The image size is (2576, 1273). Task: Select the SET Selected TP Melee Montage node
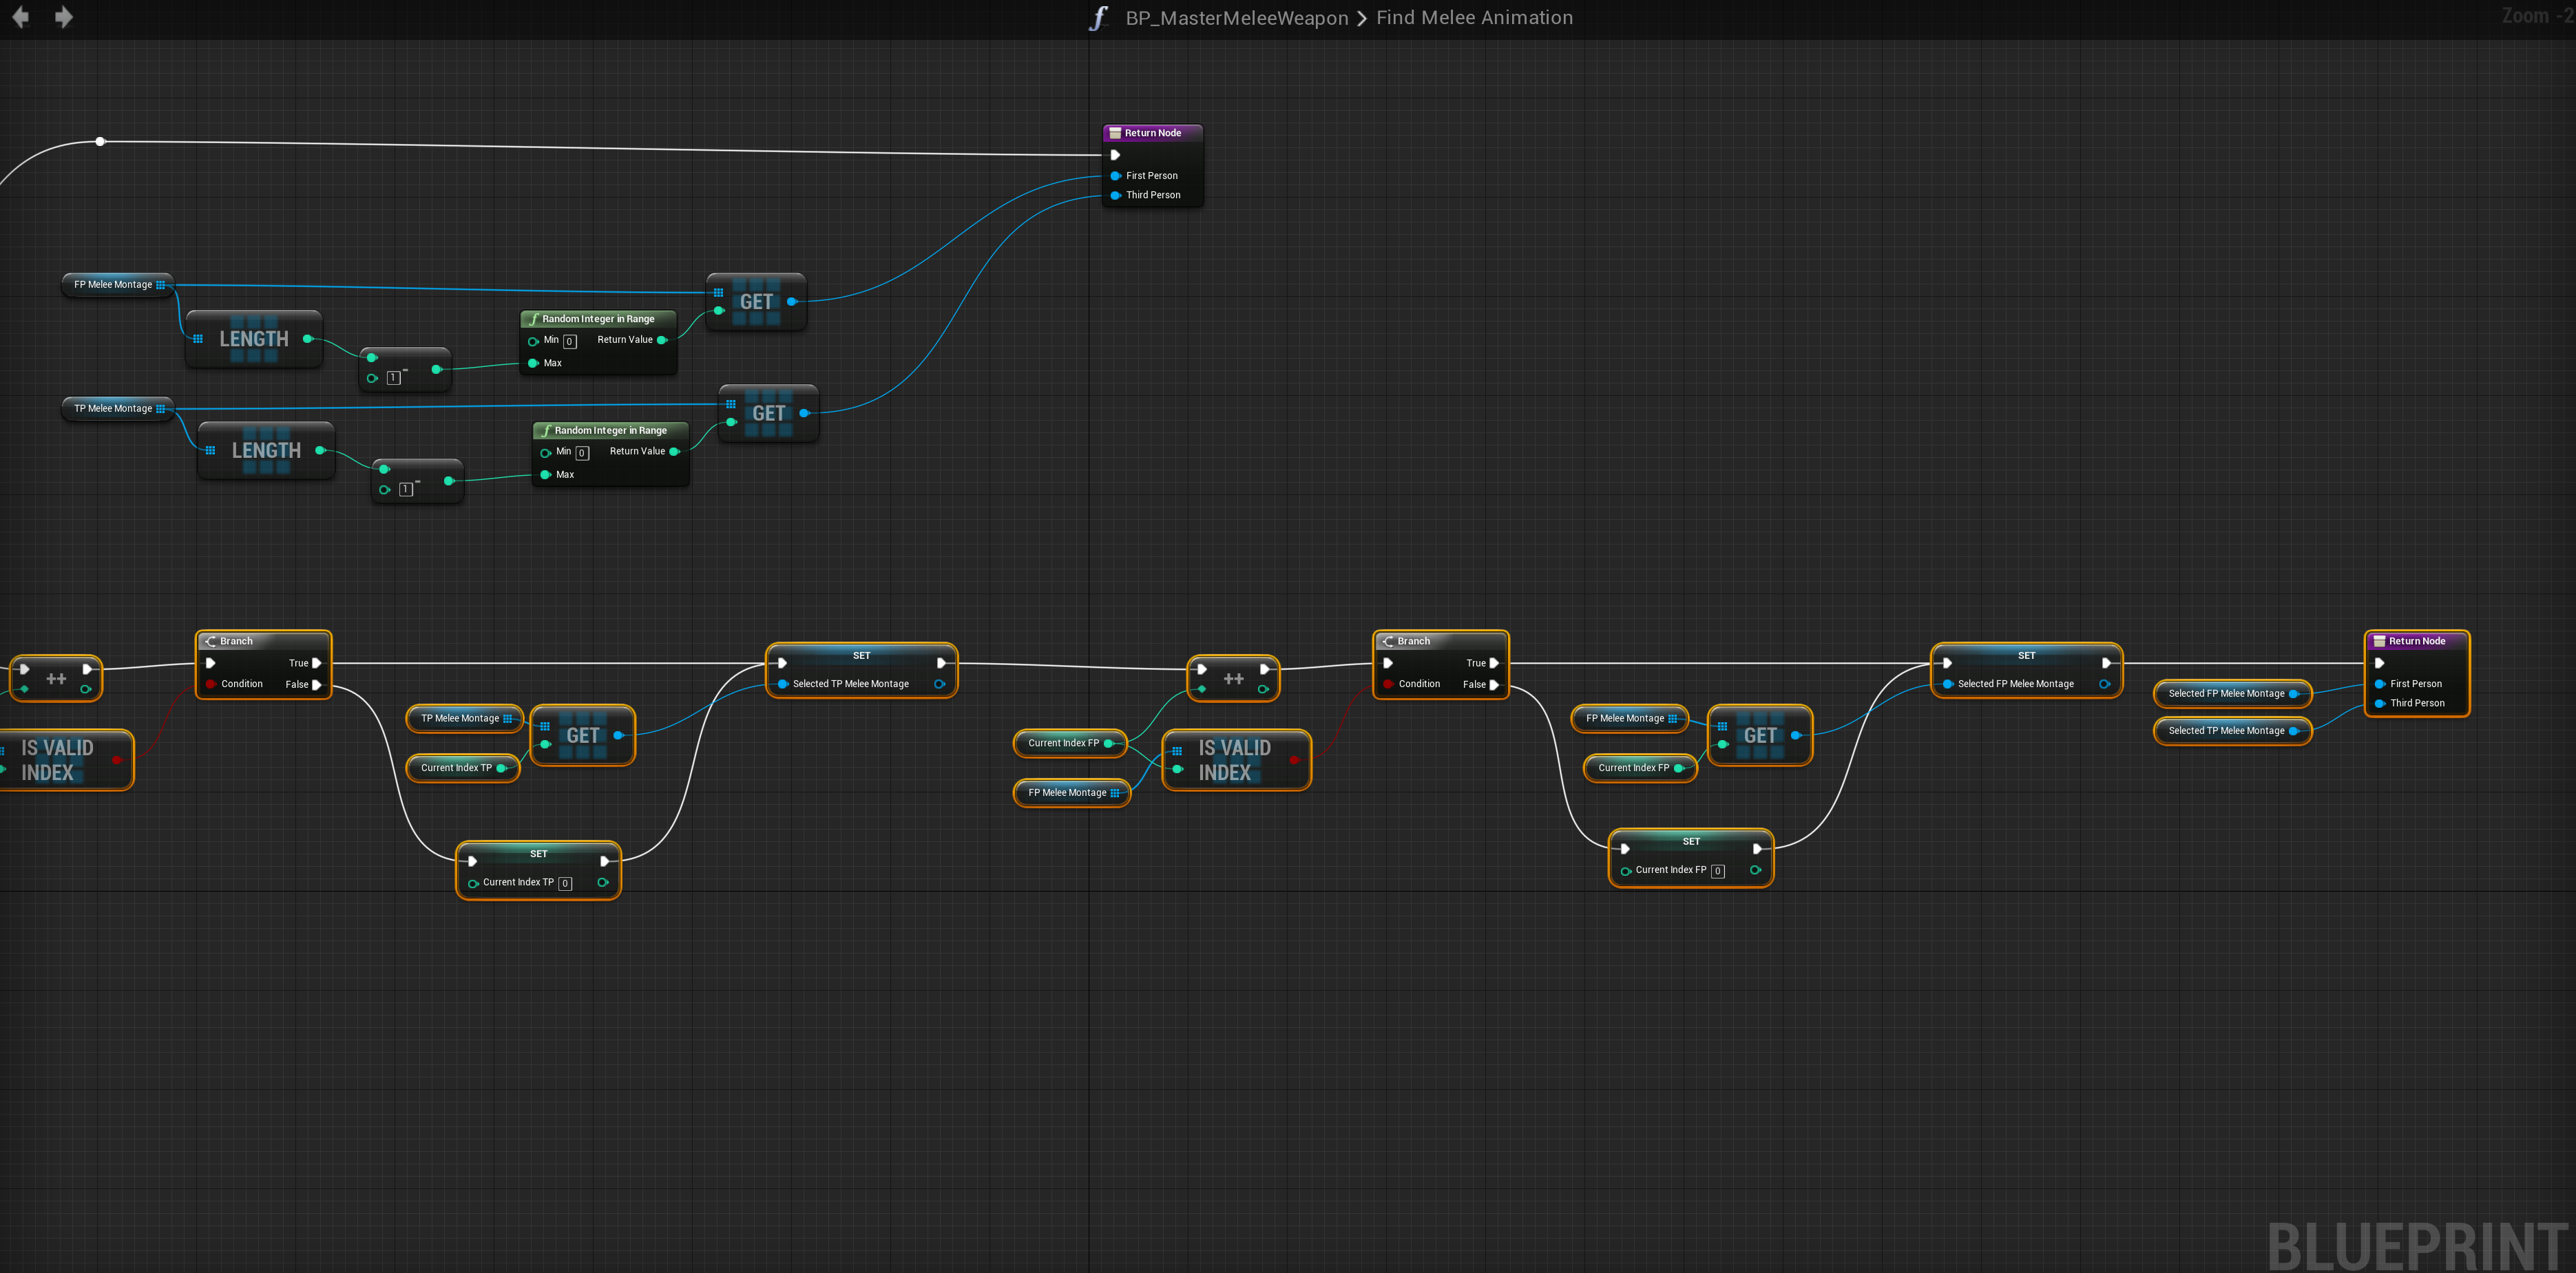pyautogui.click(x=861, y=656)
